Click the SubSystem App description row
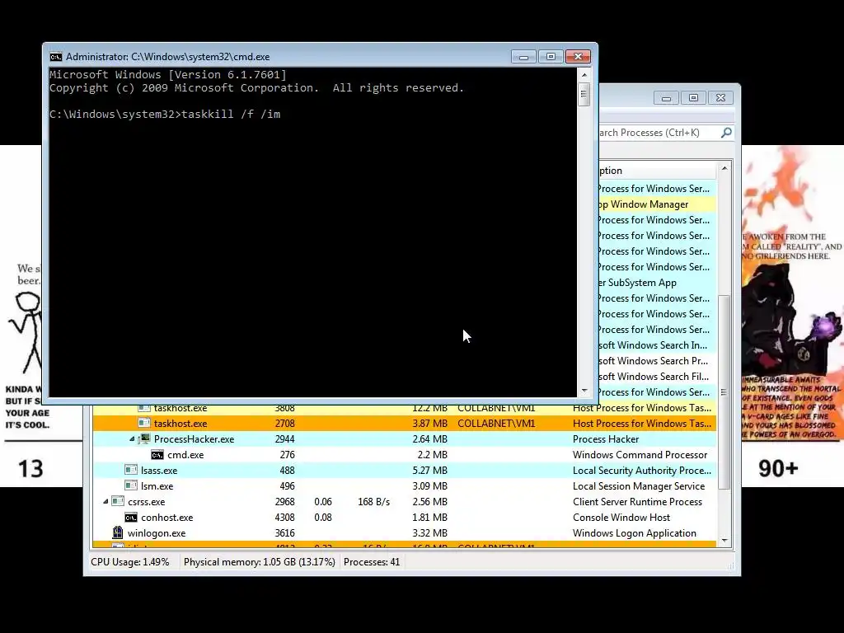 (x=657, y=283)
